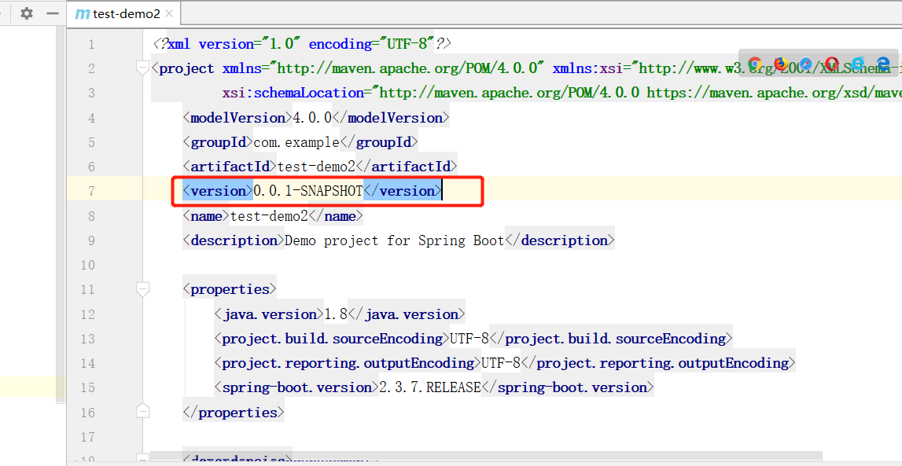
Task: Collapse the properties block at line 11
Action: click(x=142, y=289)
